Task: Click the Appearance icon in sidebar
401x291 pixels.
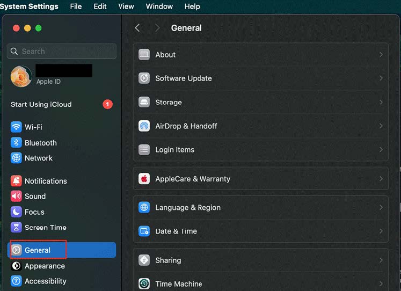Action: coord(16,266)
